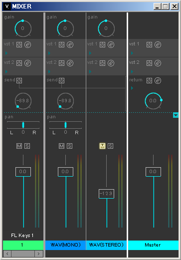The width and height of the screenshot is (181, 260).
Task: Mute the FL Keys 1 channel
Action: pos(19,146)
